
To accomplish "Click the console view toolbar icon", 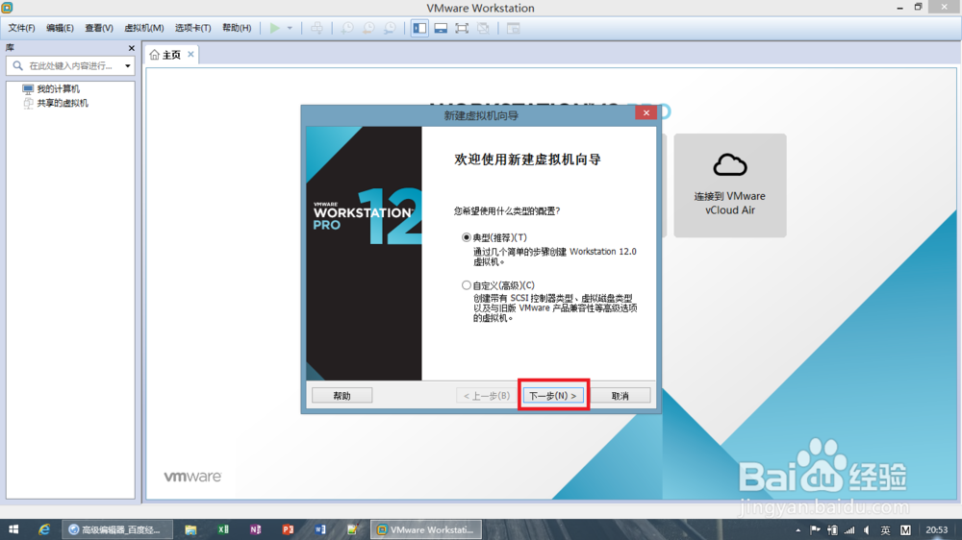I will 514,28.
